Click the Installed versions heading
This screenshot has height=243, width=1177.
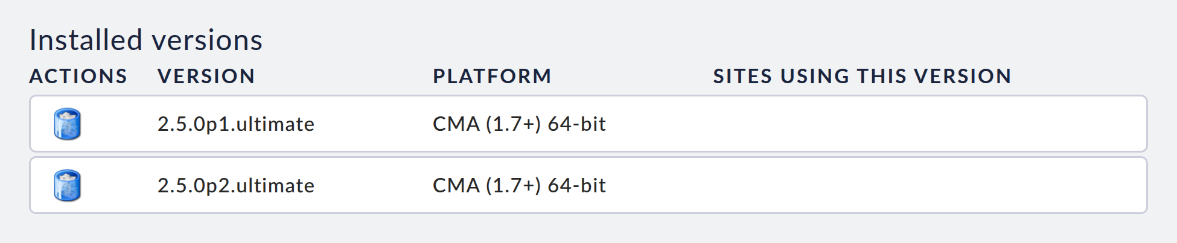(145, 40)
